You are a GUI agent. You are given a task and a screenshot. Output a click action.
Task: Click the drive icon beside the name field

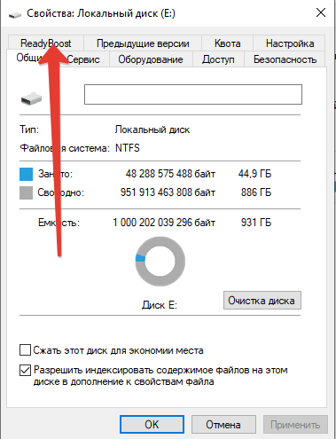31,98
